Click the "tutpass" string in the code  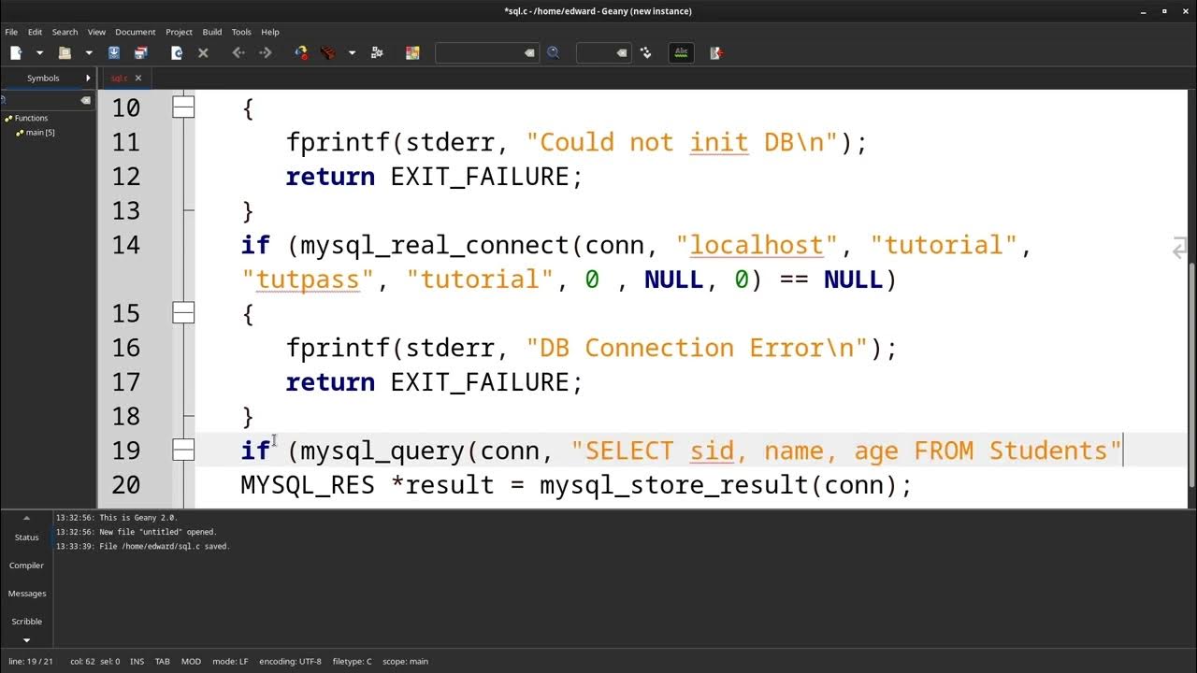pos(308,279)
